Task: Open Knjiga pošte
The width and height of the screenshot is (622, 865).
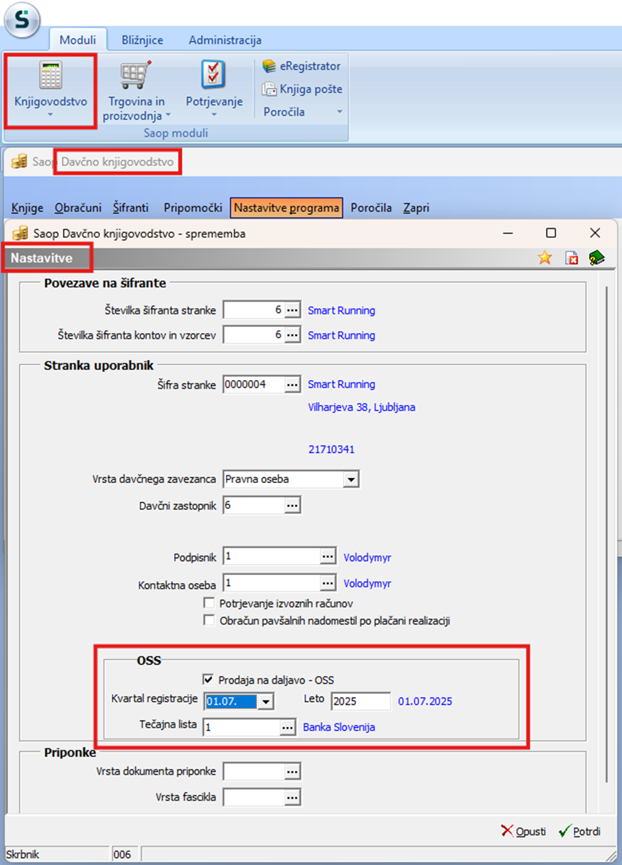Action: pyautogui.click(x=302, y=89)
